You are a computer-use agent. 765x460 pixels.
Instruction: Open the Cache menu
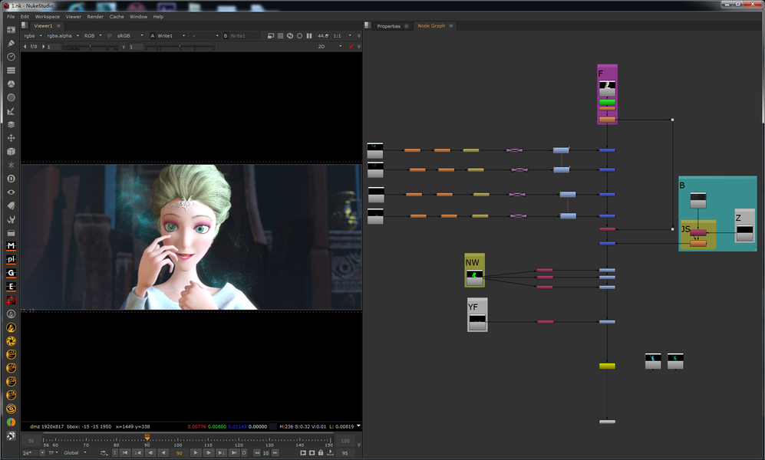click(x=116, y=17)
